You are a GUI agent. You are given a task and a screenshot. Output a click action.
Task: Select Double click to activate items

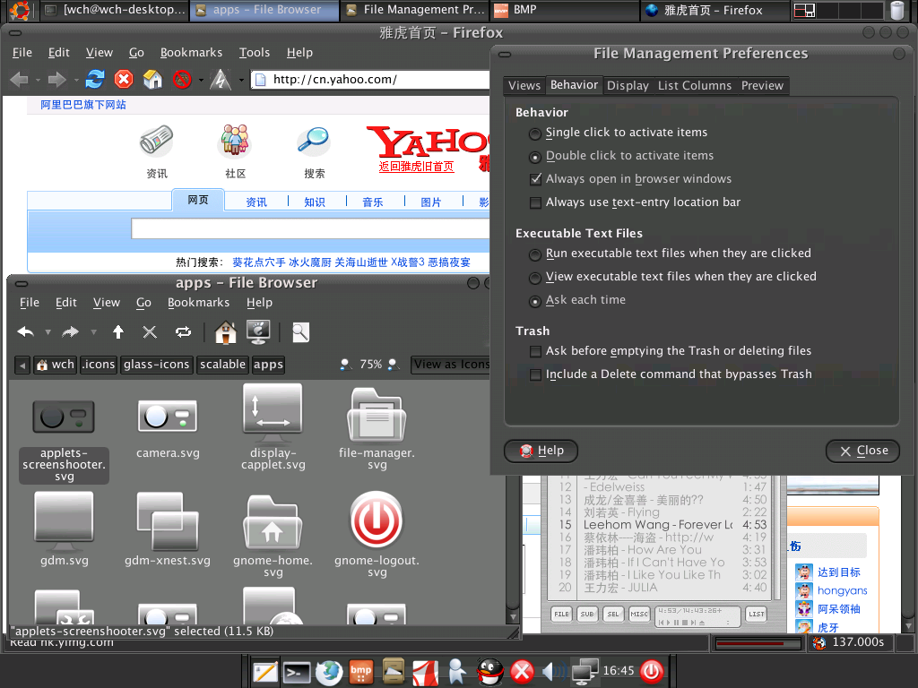[534, 157]
